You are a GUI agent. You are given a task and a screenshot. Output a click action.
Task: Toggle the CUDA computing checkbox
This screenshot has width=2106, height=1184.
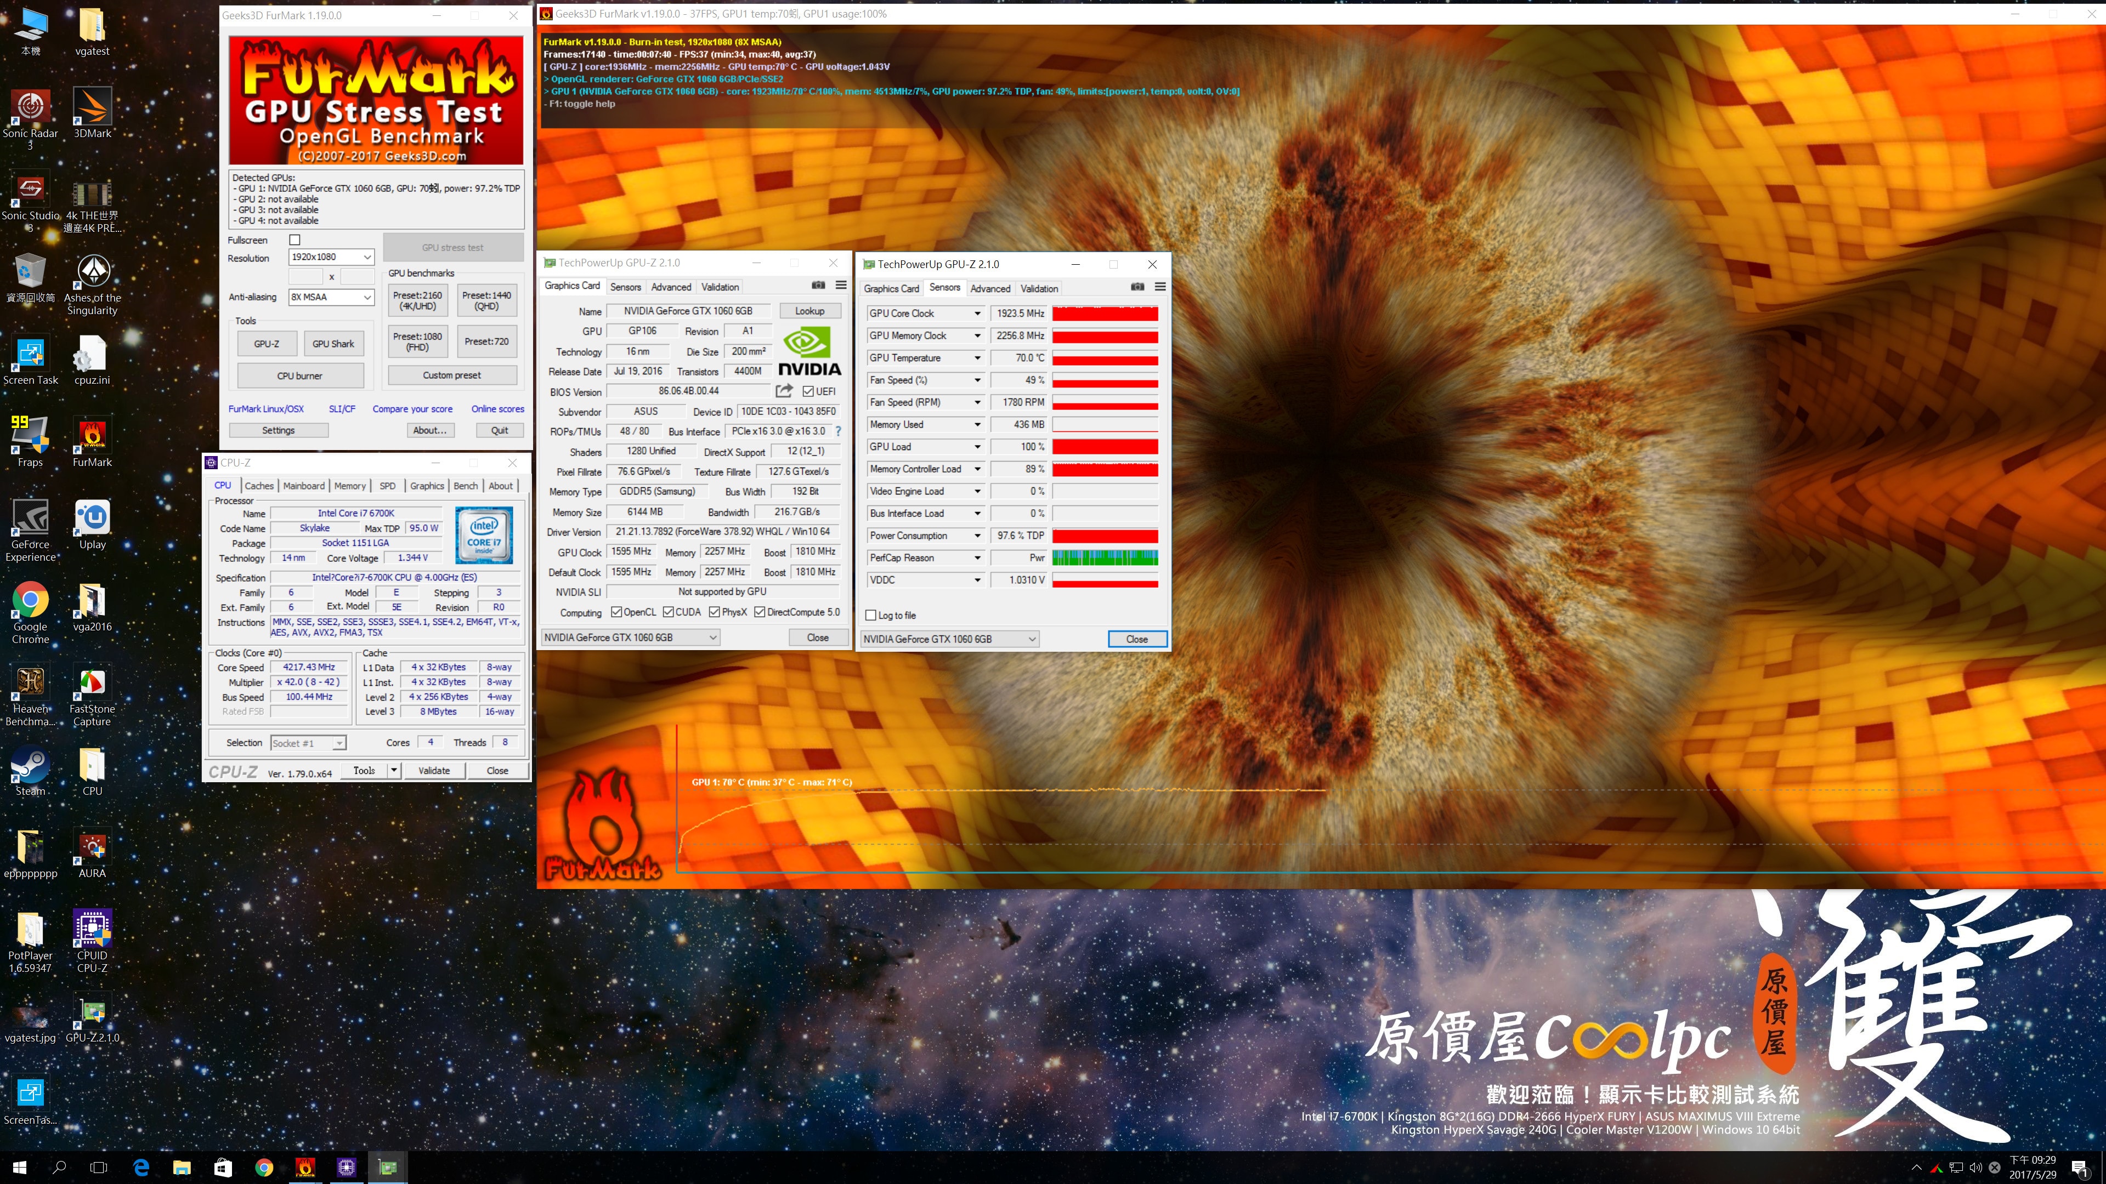pos(668,612)
